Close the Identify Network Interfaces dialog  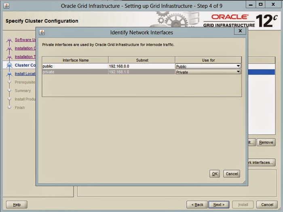tap(240, 31)
